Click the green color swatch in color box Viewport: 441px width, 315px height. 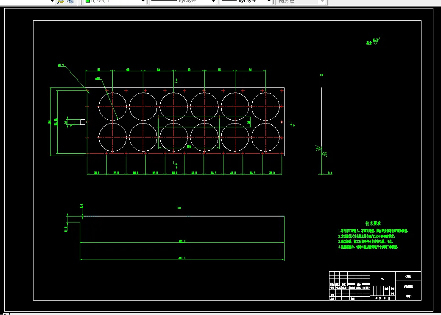pyautogui.click(x=87, y=1)
